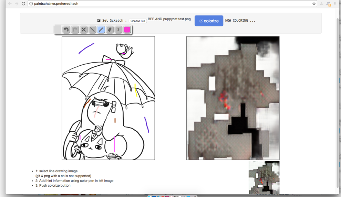
Task: Go back to the previous page
Action: point(10,3)
